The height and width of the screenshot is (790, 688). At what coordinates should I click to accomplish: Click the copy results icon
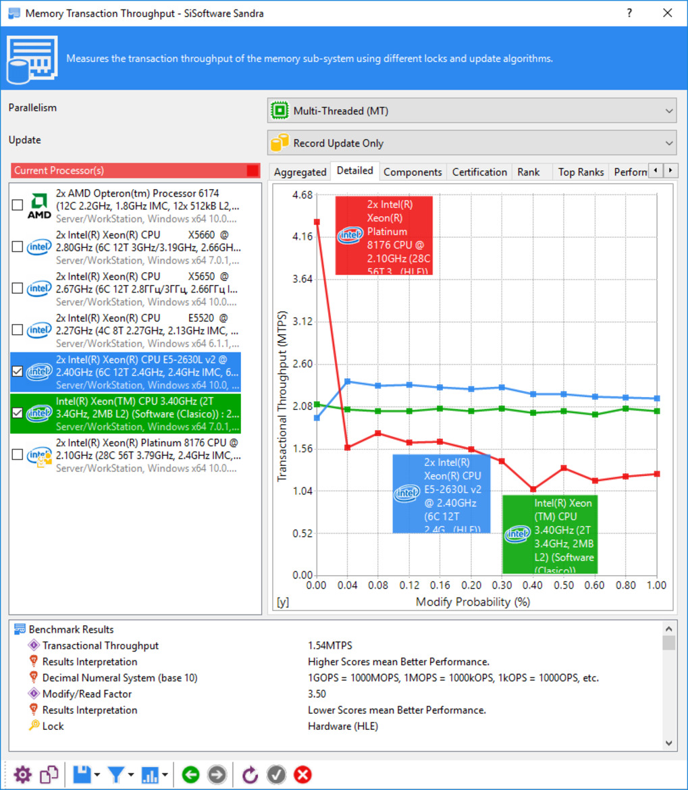pyautogui.click(x=49, y=774)
